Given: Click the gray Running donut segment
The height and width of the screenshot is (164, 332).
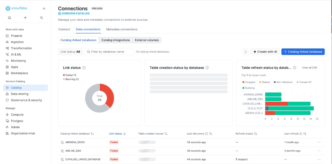Looking at the screenshot, I should [x=89, y=100].
